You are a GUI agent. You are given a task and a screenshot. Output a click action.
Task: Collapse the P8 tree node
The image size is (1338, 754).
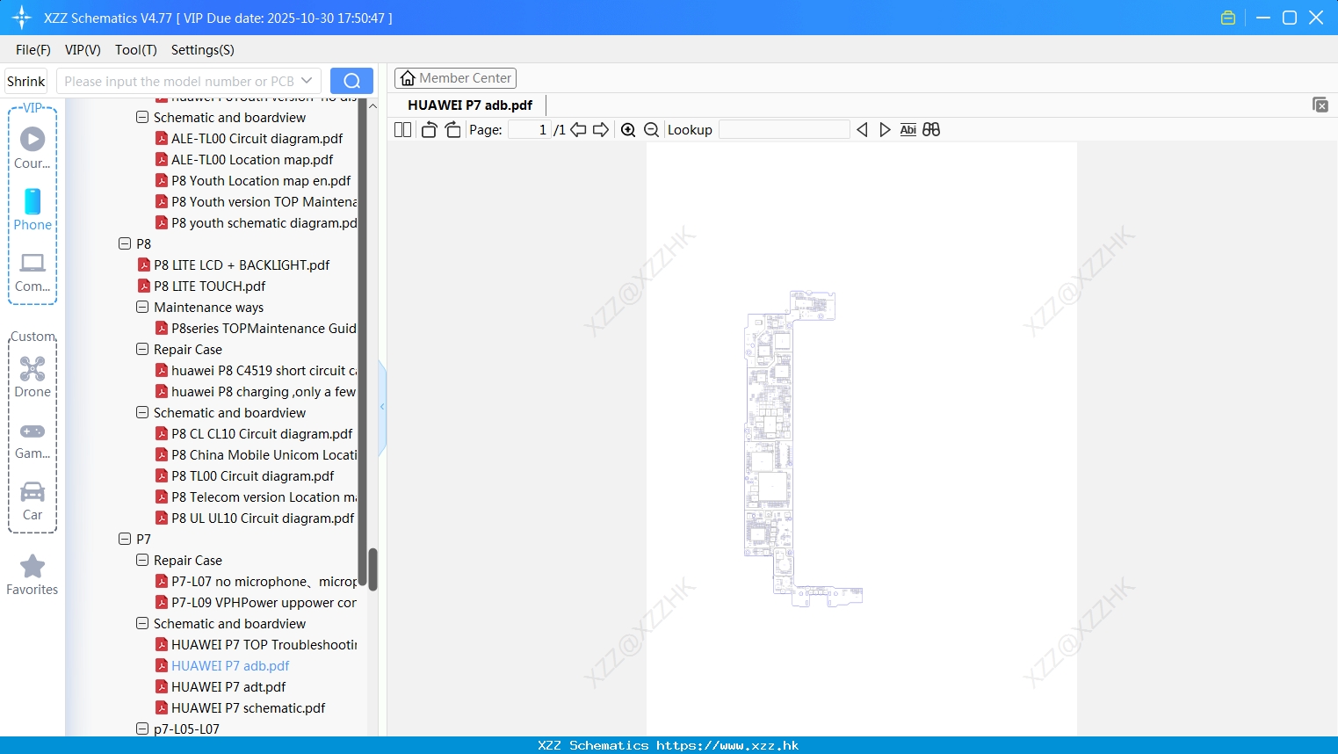coord(125,243)
